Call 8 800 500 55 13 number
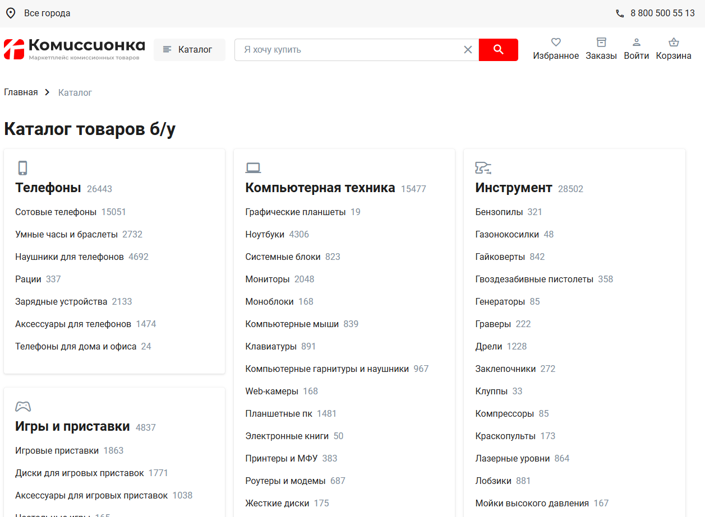This screenshot has height=517, width=705. 662,13
